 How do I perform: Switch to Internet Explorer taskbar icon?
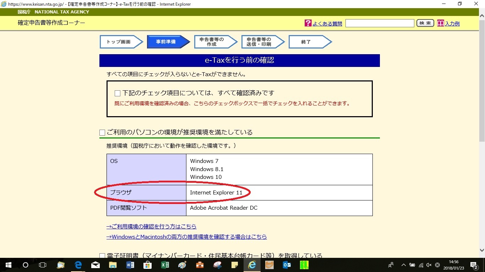click(252, 265)
